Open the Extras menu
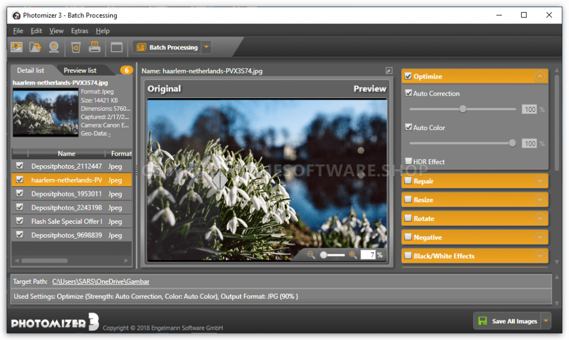The width and height of the screenshot is (569, 340). click(x=79, y=31)
